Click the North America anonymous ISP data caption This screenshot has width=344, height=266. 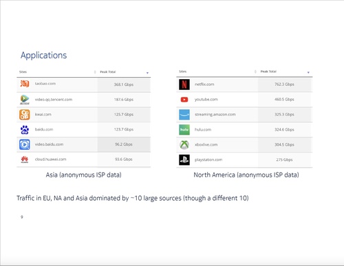pos(246,175)
